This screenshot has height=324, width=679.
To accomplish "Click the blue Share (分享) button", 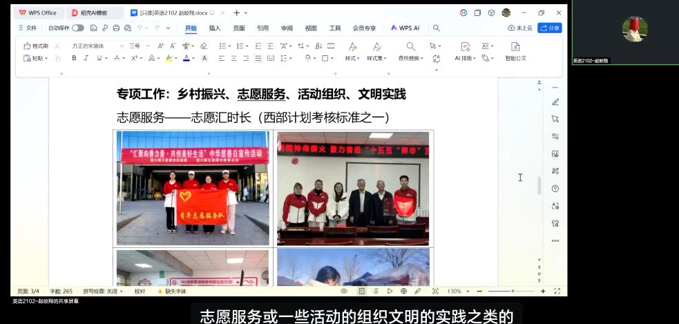I will coord(550,28).
